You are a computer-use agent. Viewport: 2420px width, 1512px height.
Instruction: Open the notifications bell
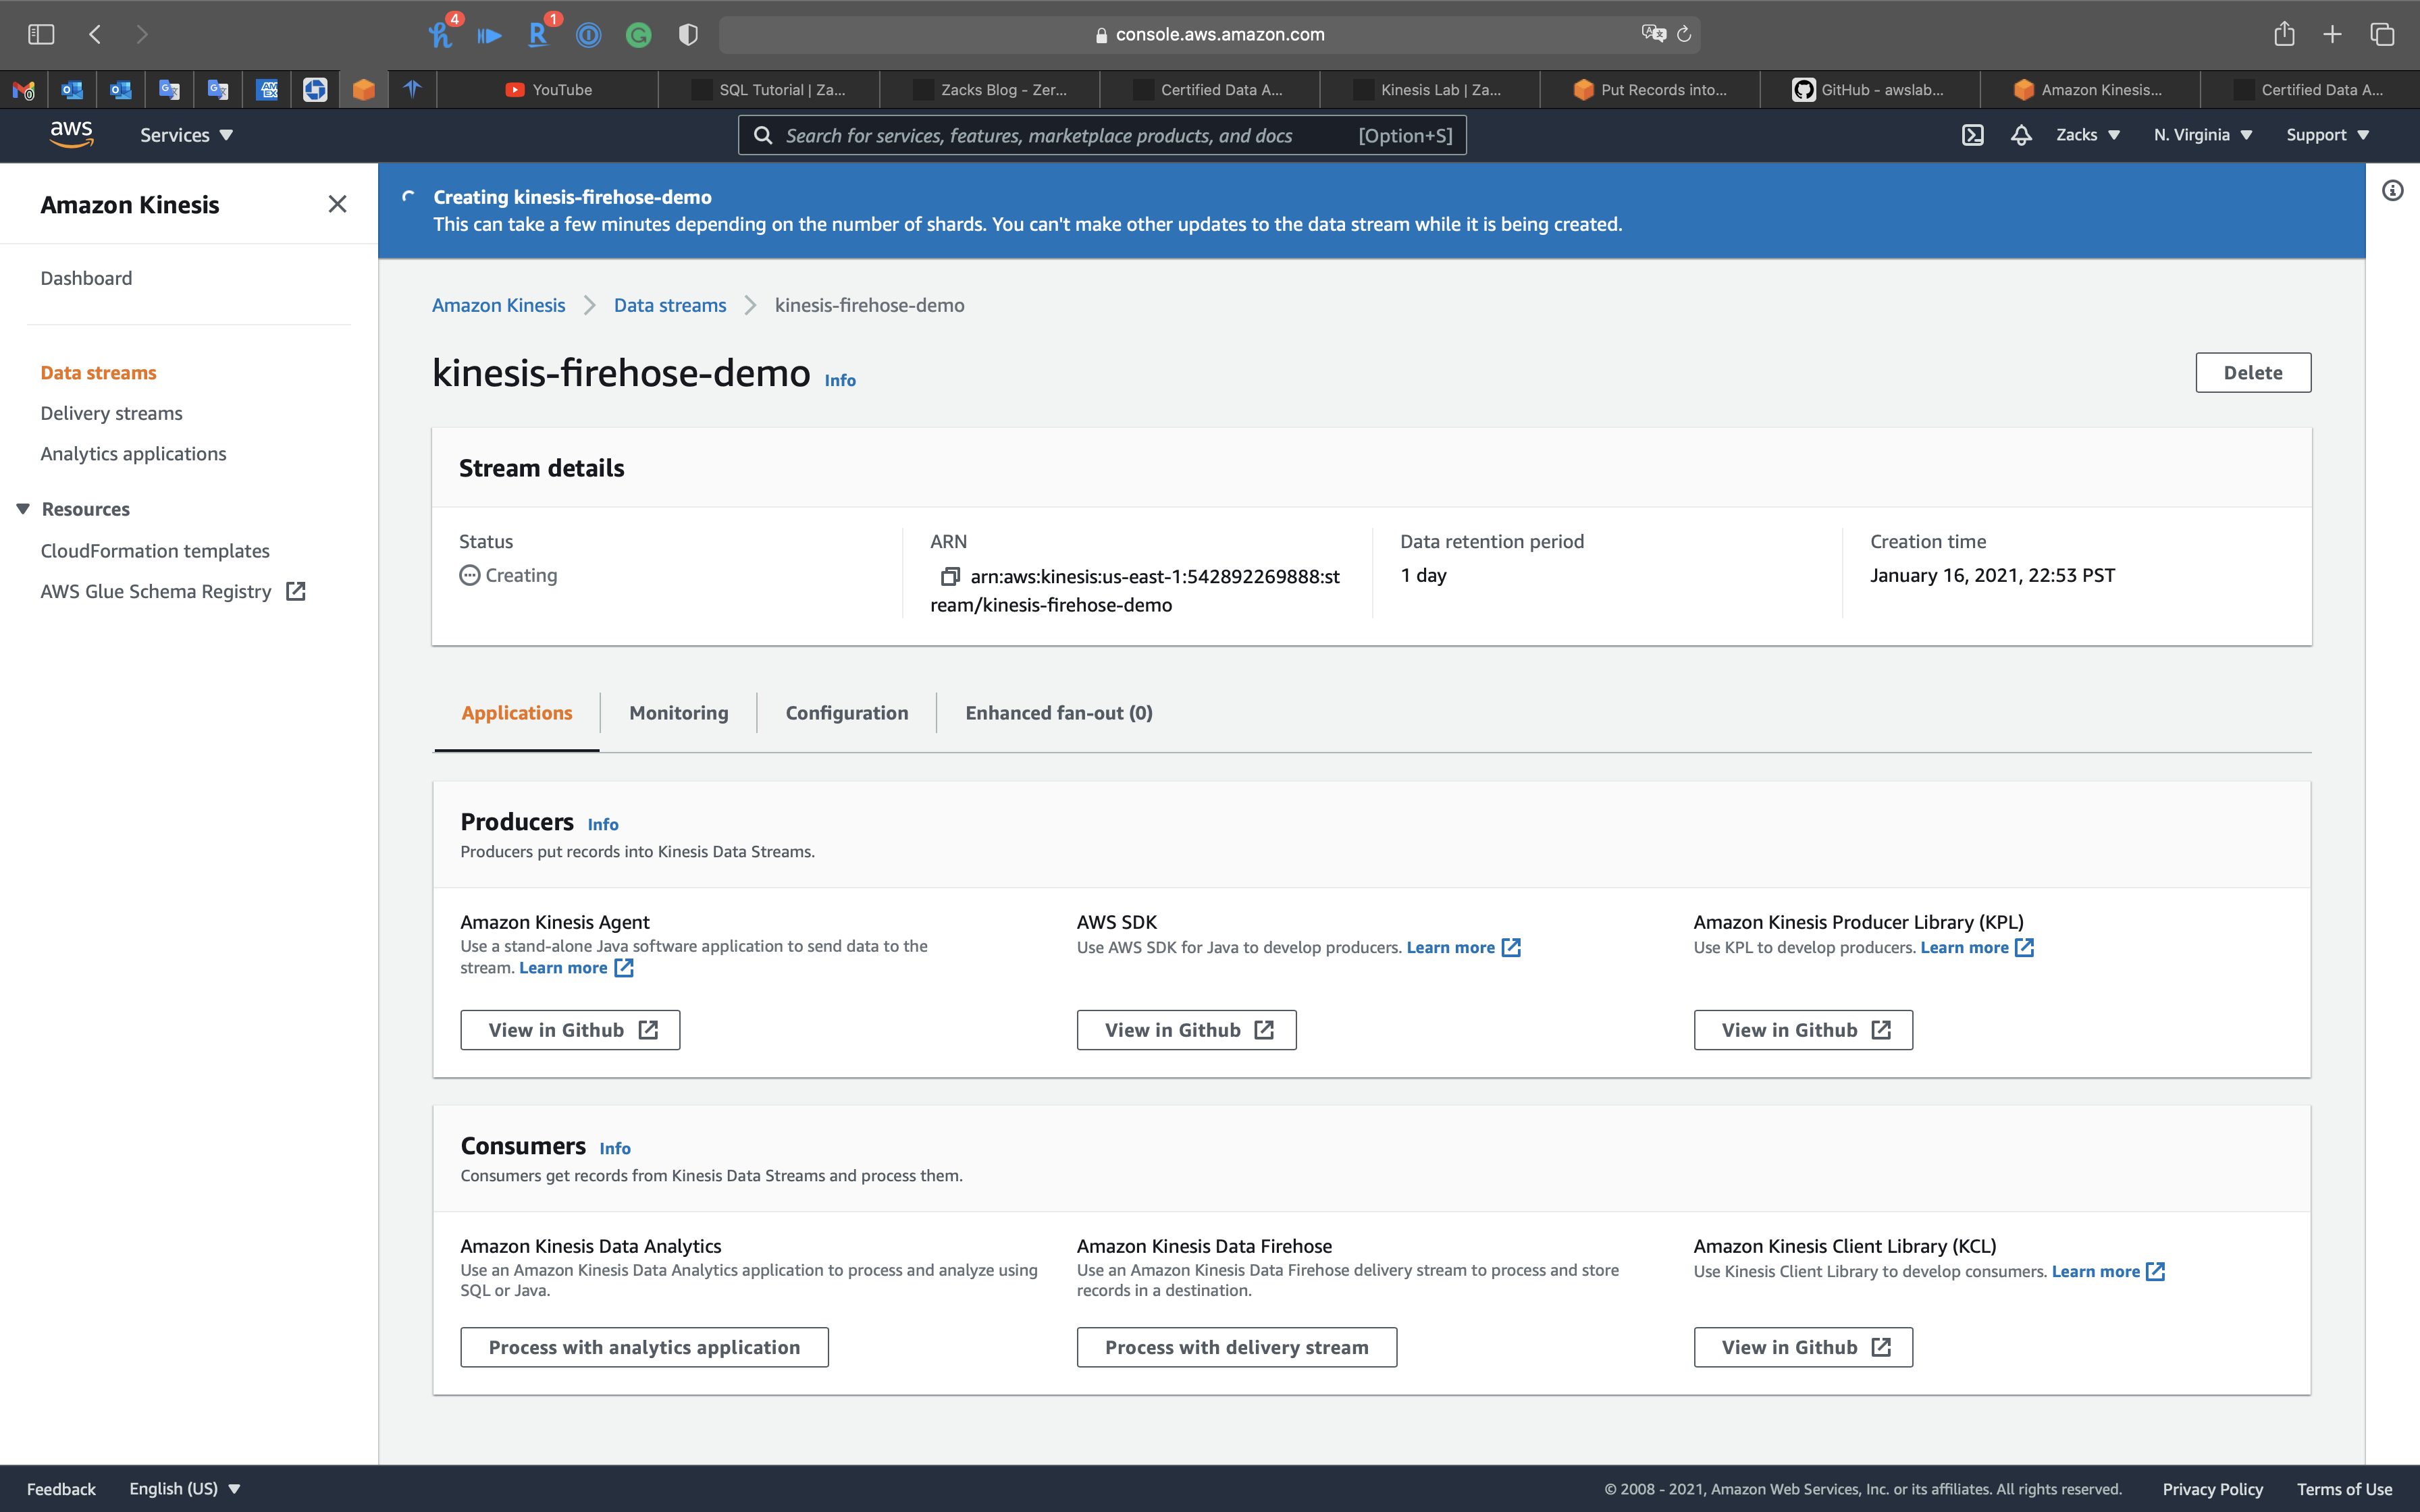pyautogui.click(x=2021, y=135)
